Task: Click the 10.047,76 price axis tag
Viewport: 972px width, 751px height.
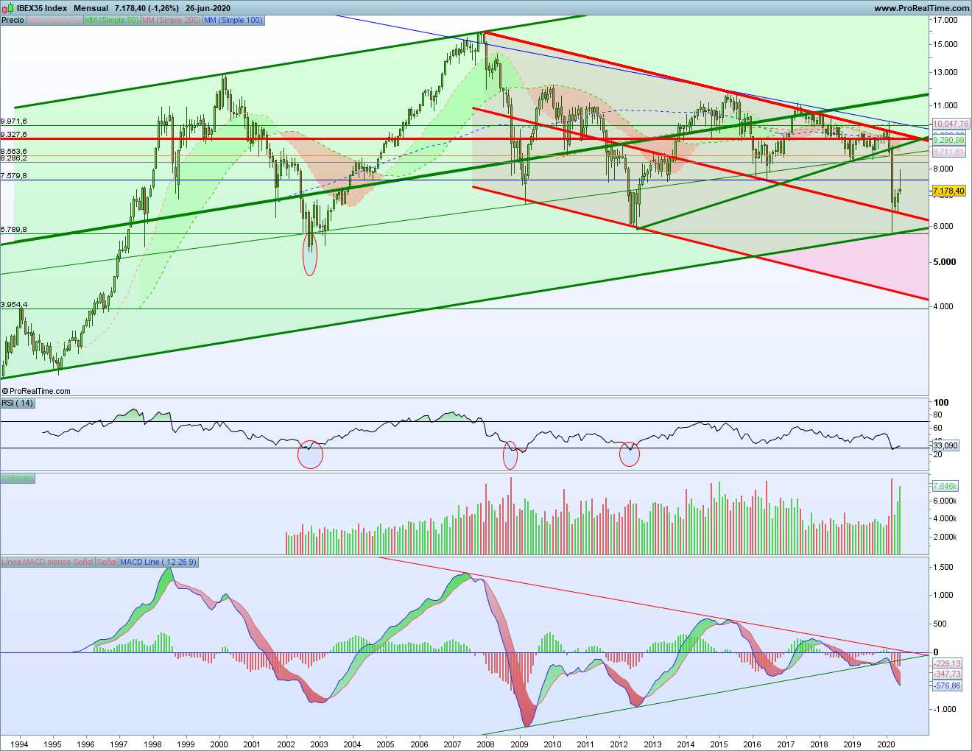Action: point(951,124)
